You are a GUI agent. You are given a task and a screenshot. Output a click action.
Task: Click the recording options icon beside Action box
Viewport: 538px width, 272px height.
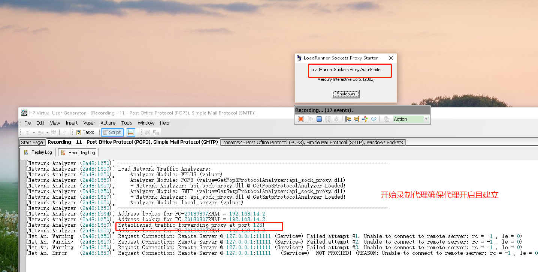pyautogui.click(x=387, y=119)
